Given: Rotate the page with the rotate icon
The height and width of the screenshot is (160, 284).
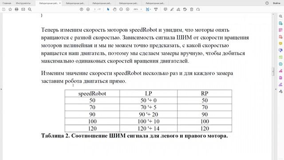Looking at the screenshot, I should coord(198,9).
